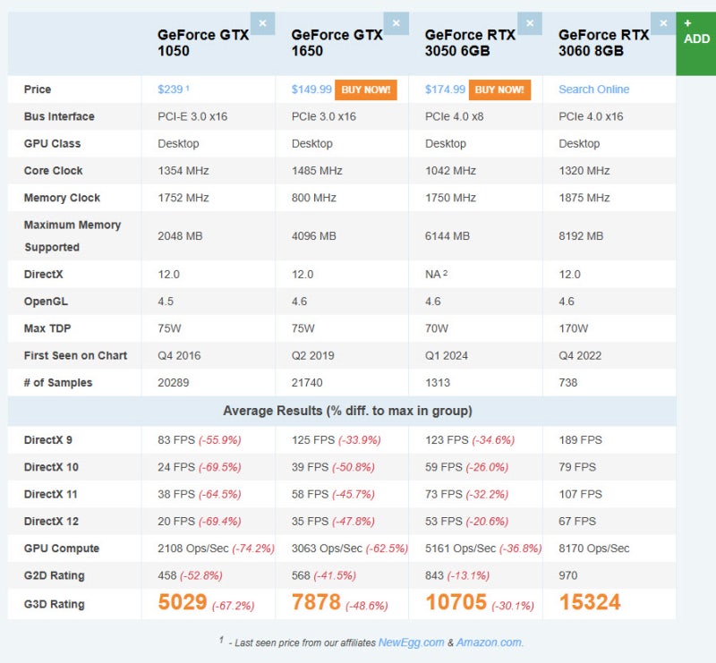Visit the Amazon.com affiliate link
This screenshot has width=716, height=663.
489,642
